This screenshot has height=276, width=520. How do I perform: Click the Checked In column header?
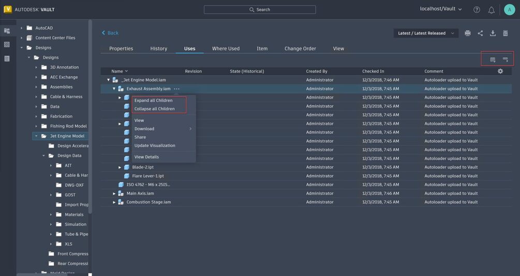click(373, 71)
